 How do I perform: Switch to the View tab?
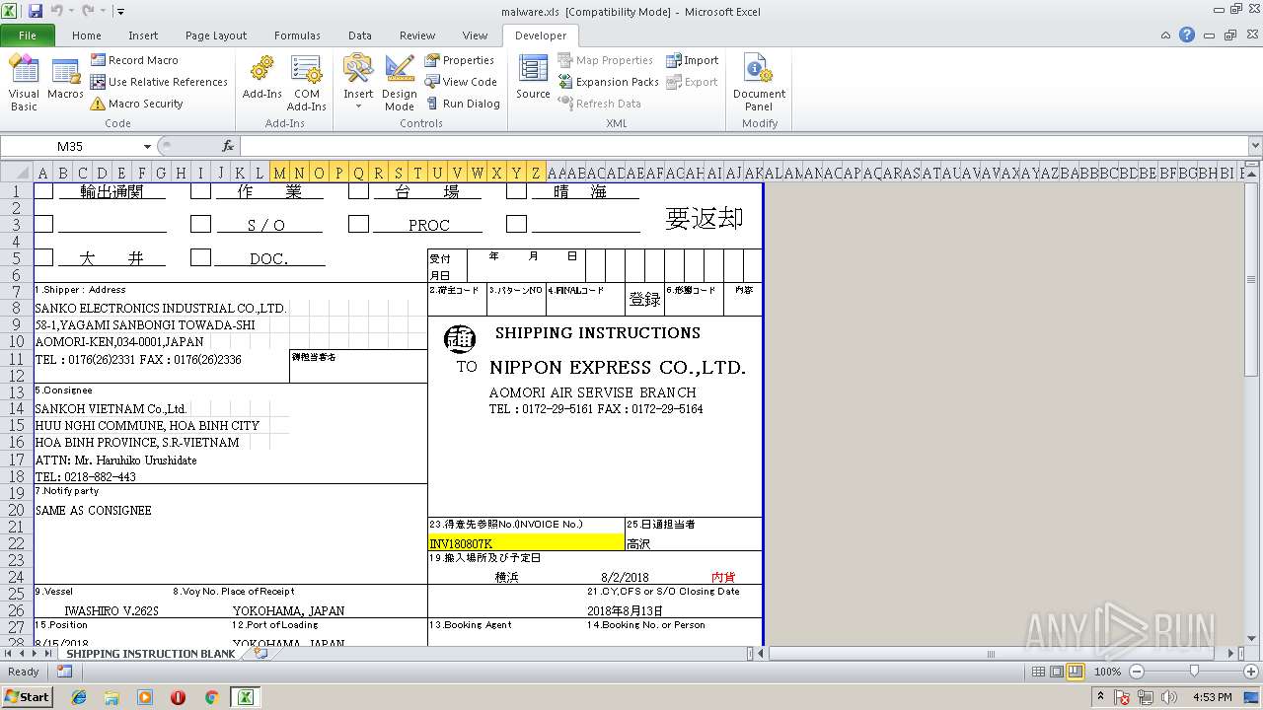475,35
